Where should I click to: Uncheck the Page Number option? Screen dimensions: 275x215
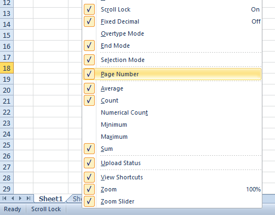[x=172, y=74]
